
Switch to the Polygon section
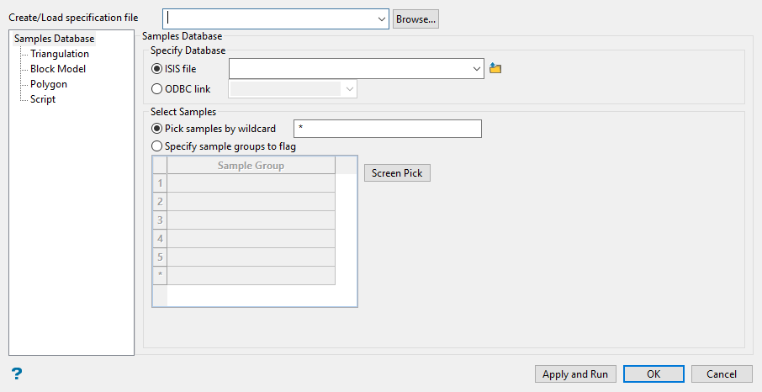(x=49, y=83)
